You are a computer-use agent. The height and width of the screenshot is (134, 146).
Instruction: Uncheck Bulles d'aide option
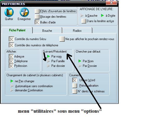[x=37, y=22]
